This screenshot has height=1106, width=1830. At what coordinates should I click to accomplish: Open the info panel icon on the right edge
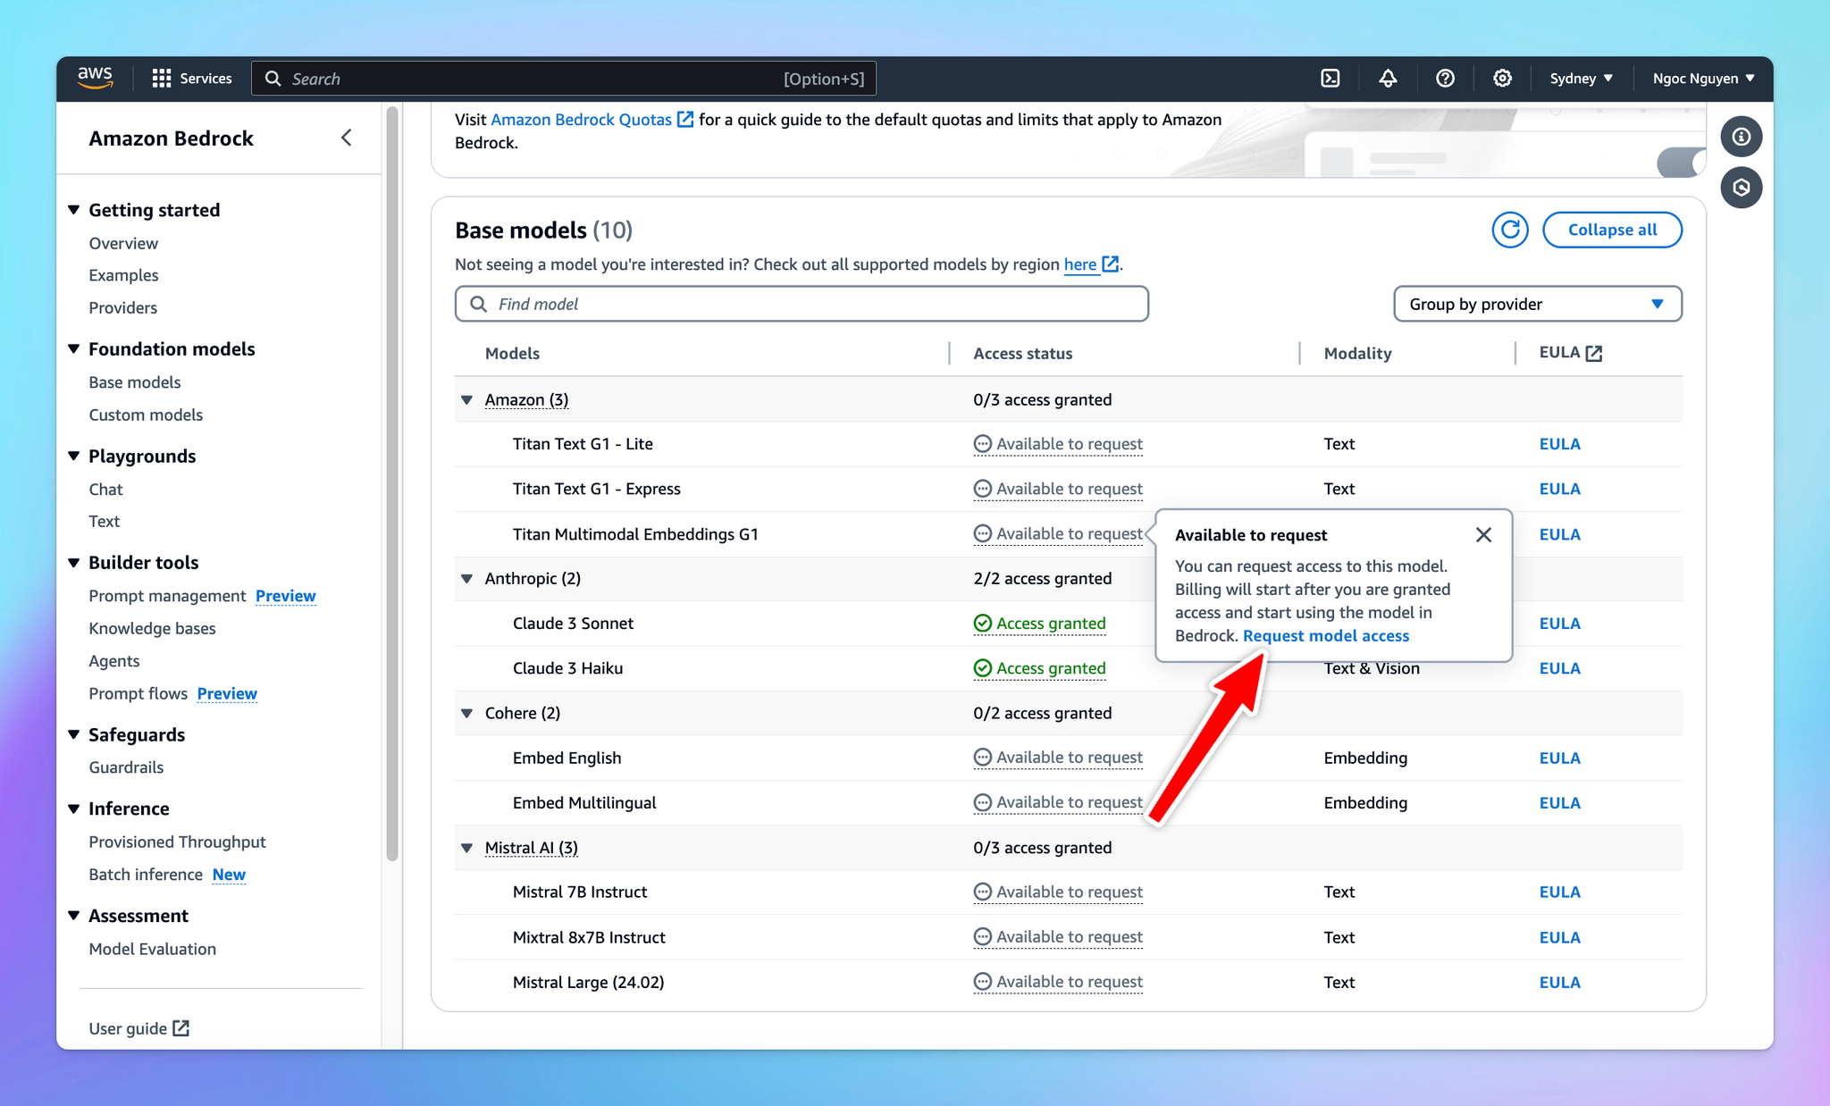[1742, 137]
